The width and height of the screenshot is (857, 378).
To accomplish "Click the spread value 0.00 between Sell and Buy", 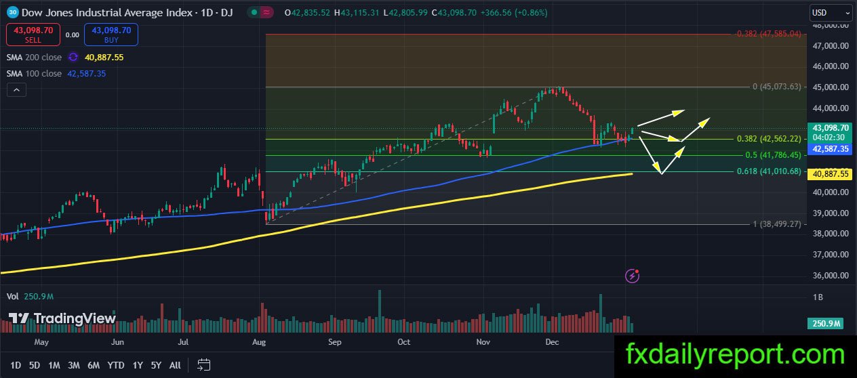I will click(x=72, y=35).
